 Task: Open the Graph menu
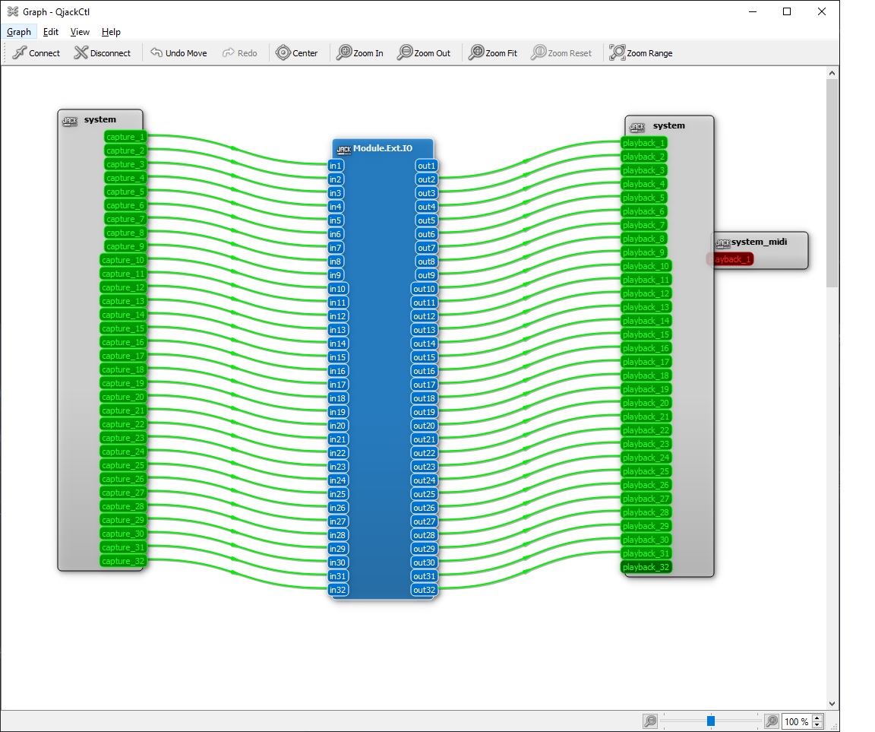[x=19, y=32]
